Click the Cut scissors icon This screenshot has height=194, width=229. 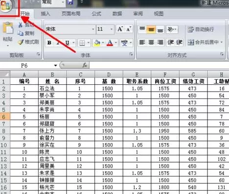tap(20, 25)
